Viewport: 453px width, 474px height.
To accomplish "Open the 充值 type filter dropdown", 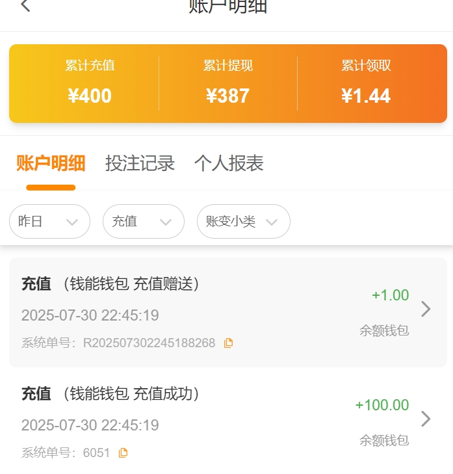I will tap(143, 222).
